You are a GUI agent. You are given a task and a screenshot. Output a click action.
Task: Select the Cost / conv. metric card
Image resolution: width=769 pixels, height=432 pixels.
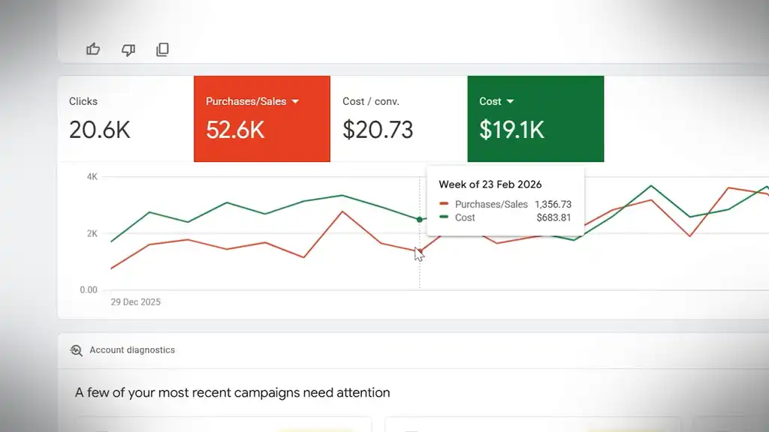tap(399, 119)
